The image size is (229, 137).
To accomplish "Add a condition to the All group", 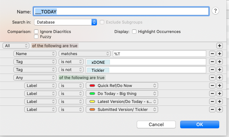I will tap(220, 46).
